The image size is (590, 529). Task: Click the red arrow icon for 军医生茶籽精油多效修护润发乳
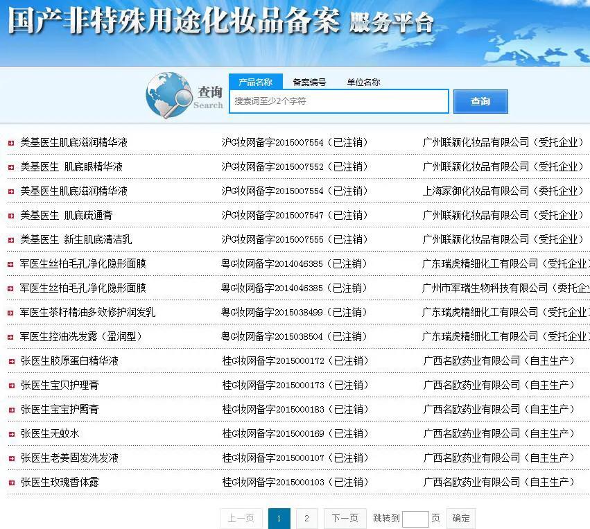[x=10, y=312]
